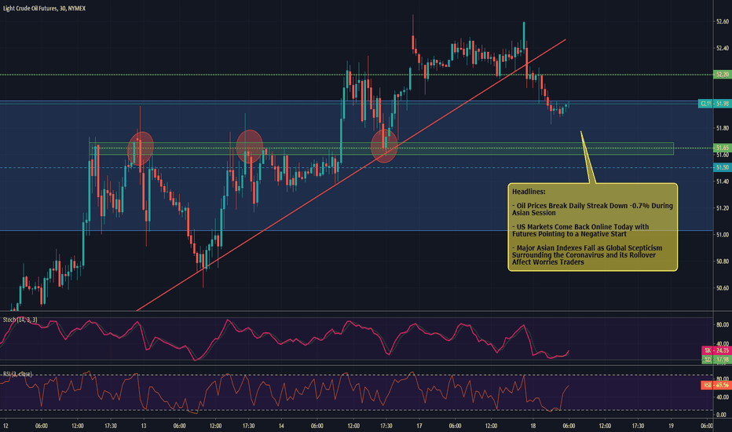
Task: Click the 80.00 label on the Stoch scale
Action: (x=723, y=324)
